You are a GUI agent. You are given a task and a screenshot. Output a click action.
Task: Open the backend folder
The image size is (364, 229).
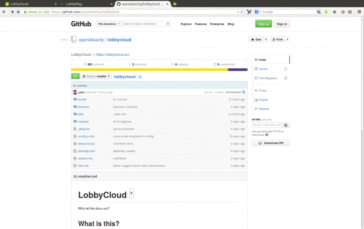point(83,107)
